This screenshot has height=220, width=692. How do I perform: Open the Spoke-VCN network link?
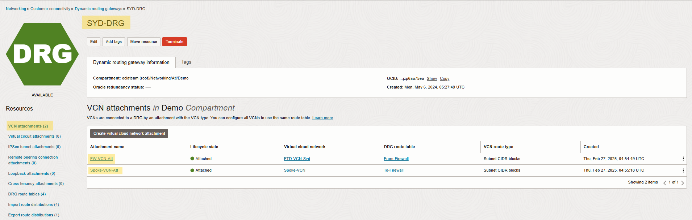tap(295, 171)
